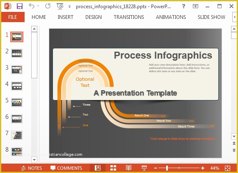Click the zoom slider handle
The image size is (238, 173).
tap(167, 168)
